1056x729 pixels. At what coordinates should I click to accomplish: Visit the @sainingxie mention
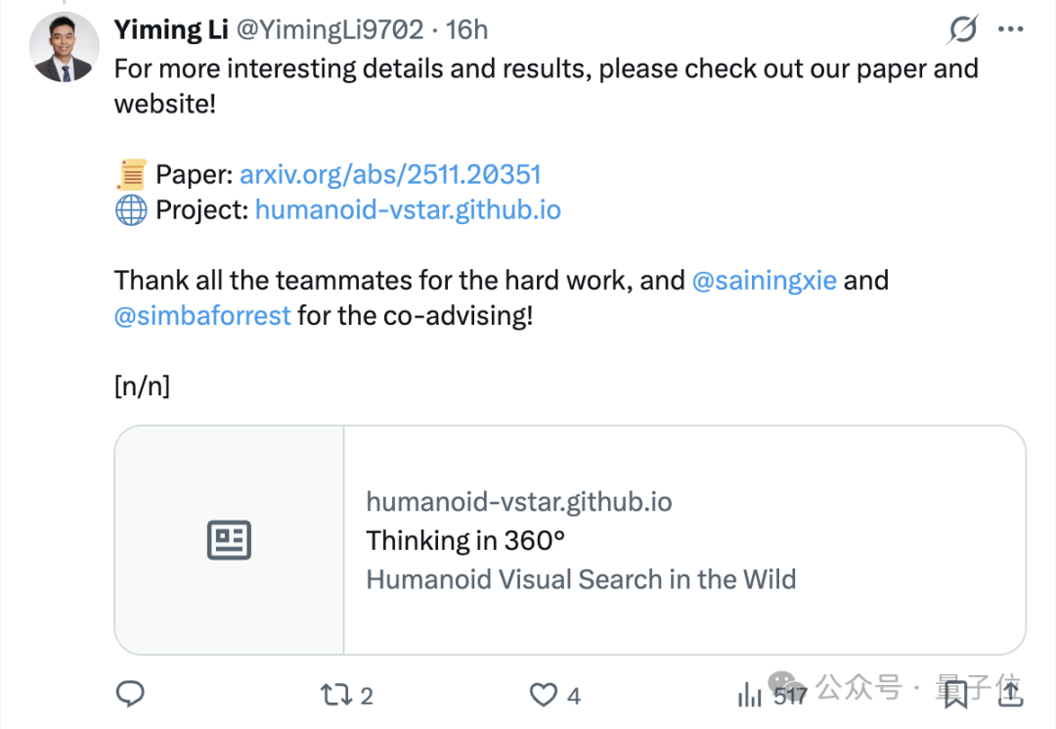[x=764, y=281]
